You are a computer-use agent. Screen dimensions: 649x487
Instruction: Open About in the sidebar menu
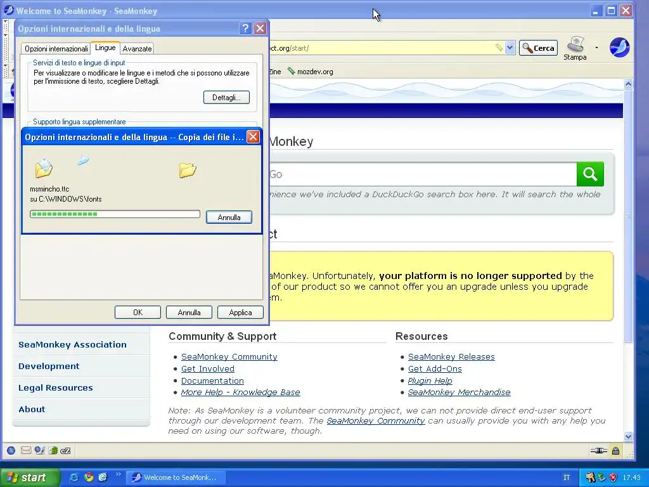(32, 409)
